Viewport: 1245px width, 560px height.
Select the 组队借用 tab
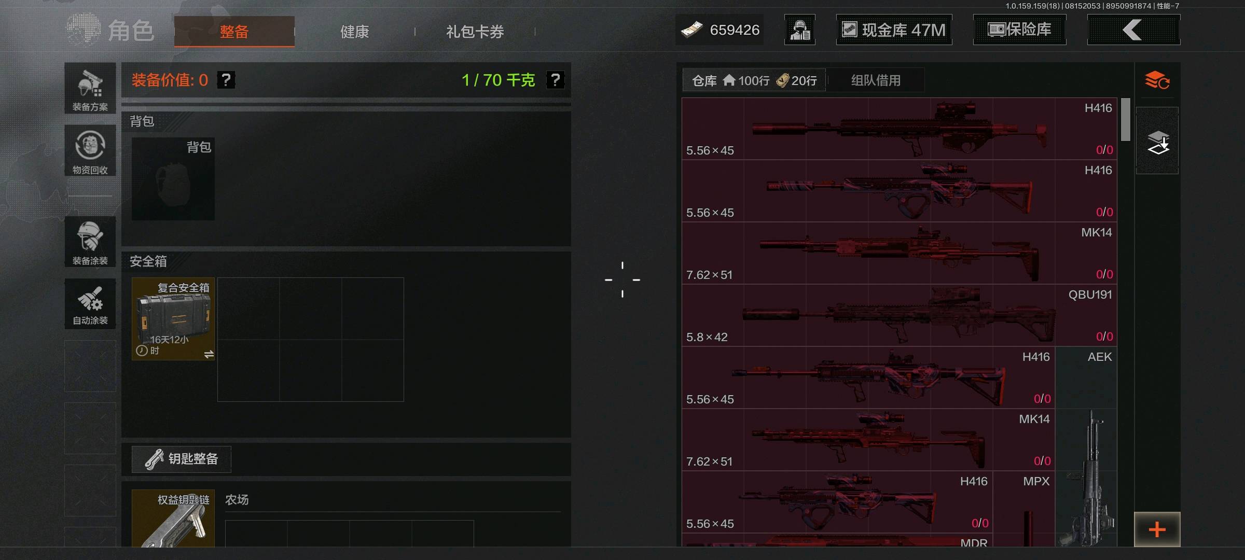[876, 80]
